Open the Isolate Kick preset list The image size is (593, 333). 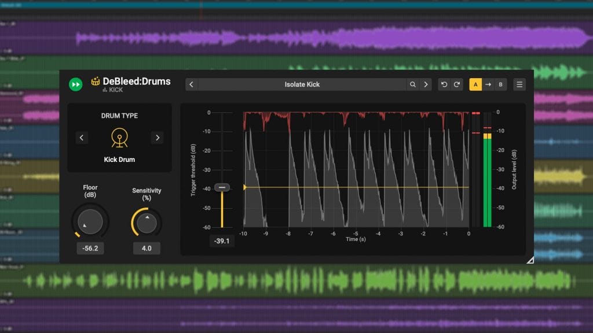302,84
